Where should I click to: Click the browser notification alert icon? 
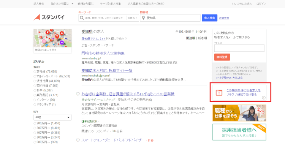pyautogui.click(x=219, y=92)
